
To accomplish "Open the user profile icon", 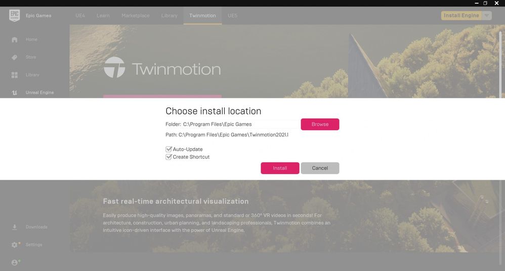I will 15,262.
